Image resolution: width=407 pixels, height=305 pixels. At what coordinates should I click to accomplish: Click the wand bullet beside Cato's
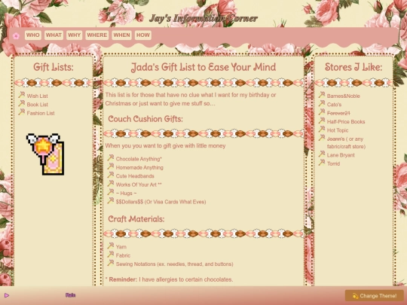click(322, 103)
